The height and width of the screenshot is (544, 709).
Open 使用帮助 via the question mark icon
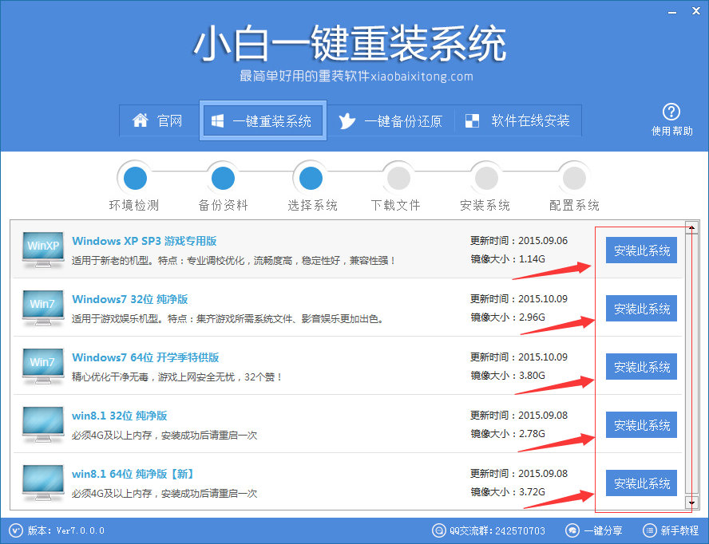671,112
